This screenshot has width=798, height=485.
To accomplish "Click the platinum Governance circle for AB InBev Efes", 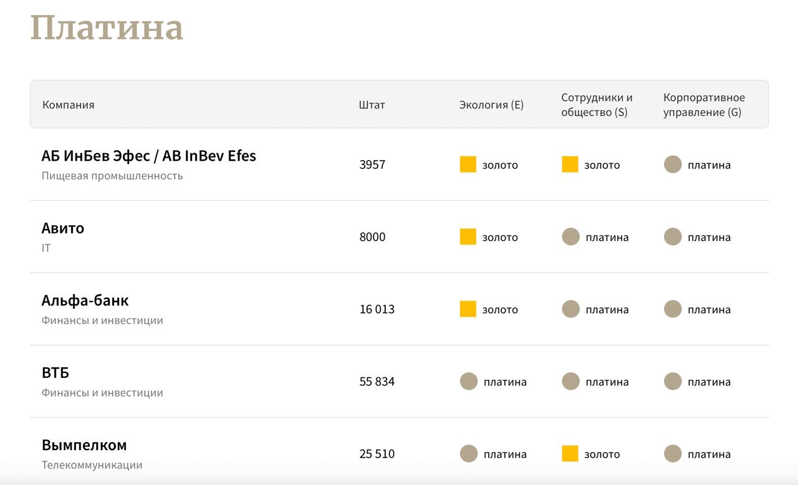I will [673, 164].
